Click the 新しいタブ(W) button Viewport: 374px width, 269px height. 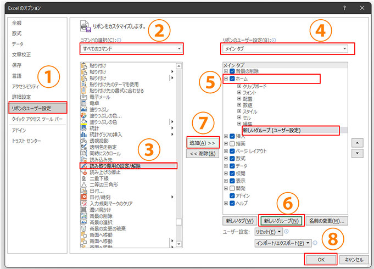239,221
